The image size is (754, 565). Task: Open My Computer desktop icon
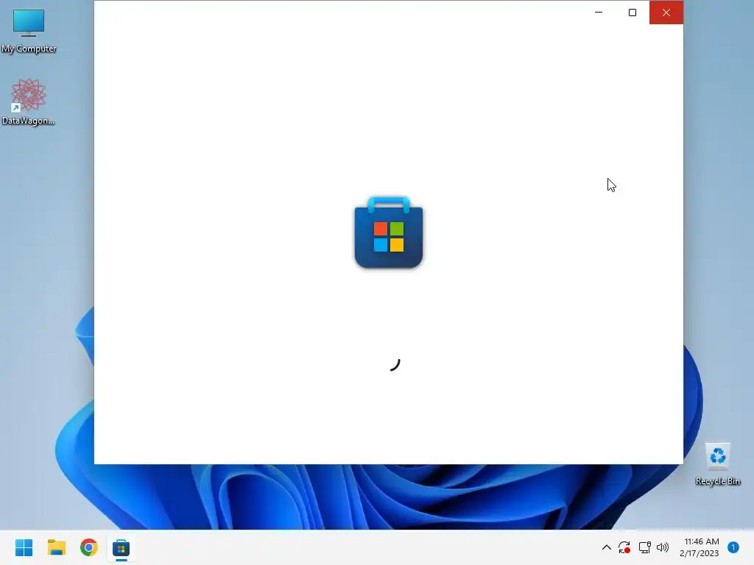(x=29, y=31)
